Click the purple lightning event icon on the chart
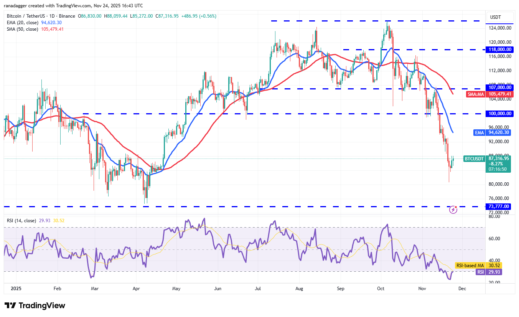The width and height of the screenshot is (519, 317). pos(453,210)
